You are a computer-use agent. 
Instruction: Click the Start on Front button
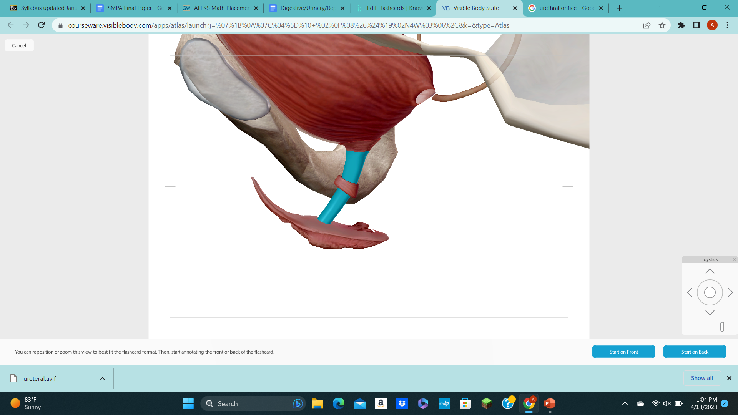coord(623,352)
